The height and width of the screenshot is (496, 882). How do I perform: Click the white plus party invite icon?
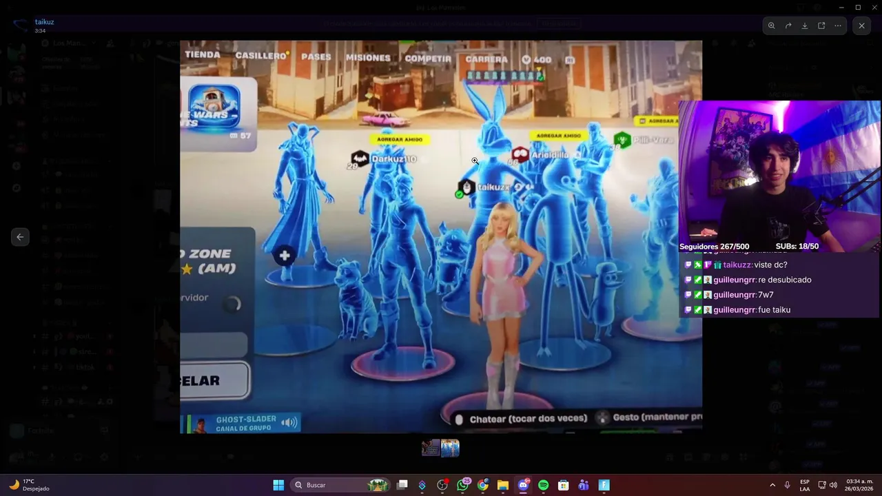tap(285, 256)
